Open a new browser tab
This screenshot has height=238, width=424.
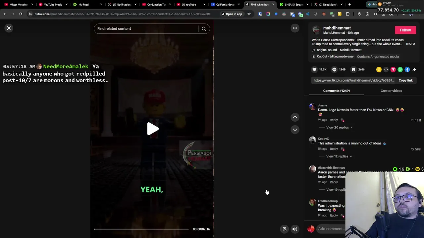[349, 5]
